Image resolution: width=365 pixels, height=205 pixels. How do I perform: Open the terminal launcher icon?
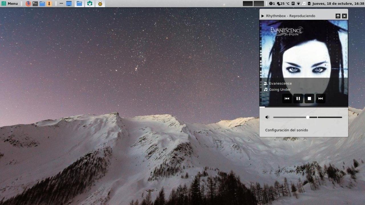[35, 4]
